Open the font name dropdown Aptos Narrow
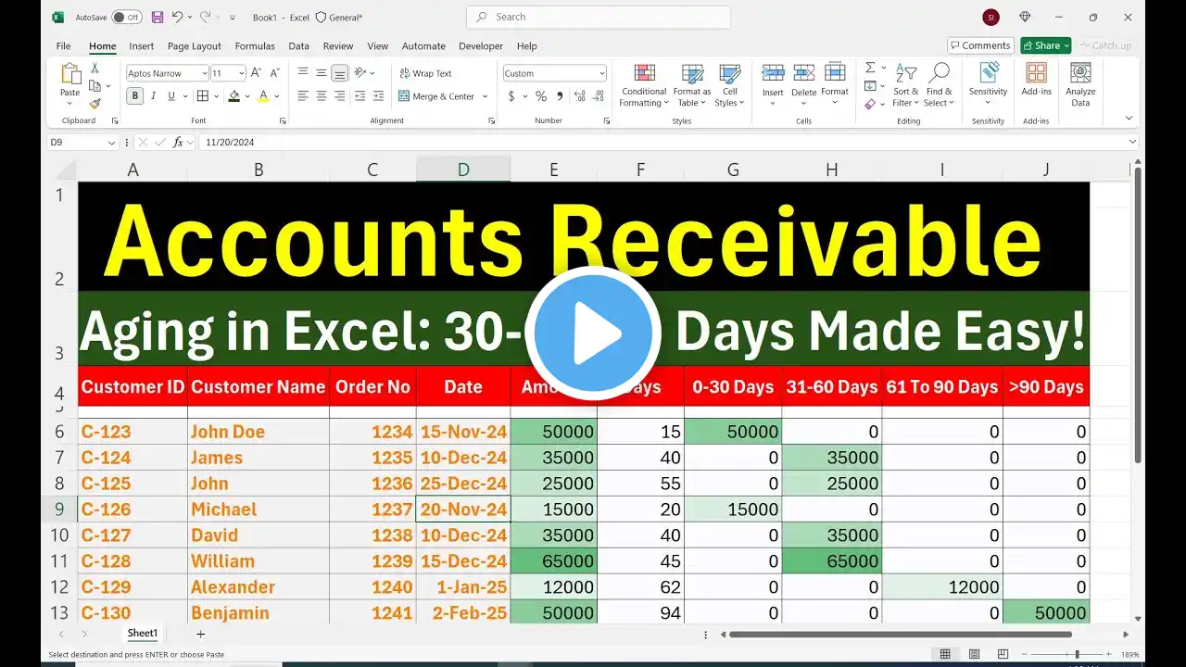This screenshot has width=1186, height=667. [x=203, y=73]
